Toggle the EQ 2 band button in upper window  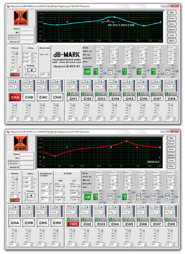(x=110, y=72)
